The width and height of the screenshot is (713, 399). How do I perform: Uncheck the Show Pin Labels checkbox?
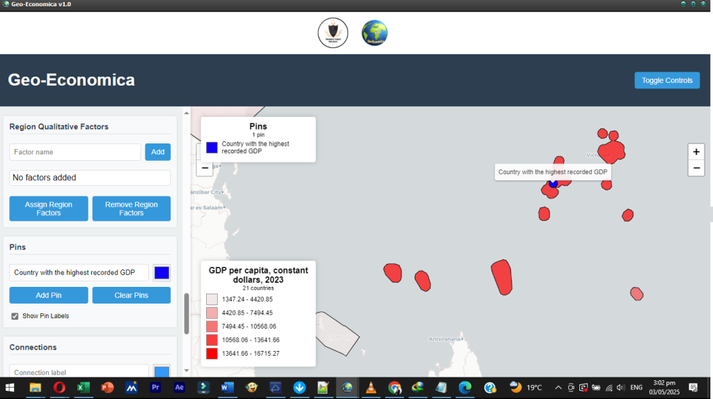click(x=15, y=316)
